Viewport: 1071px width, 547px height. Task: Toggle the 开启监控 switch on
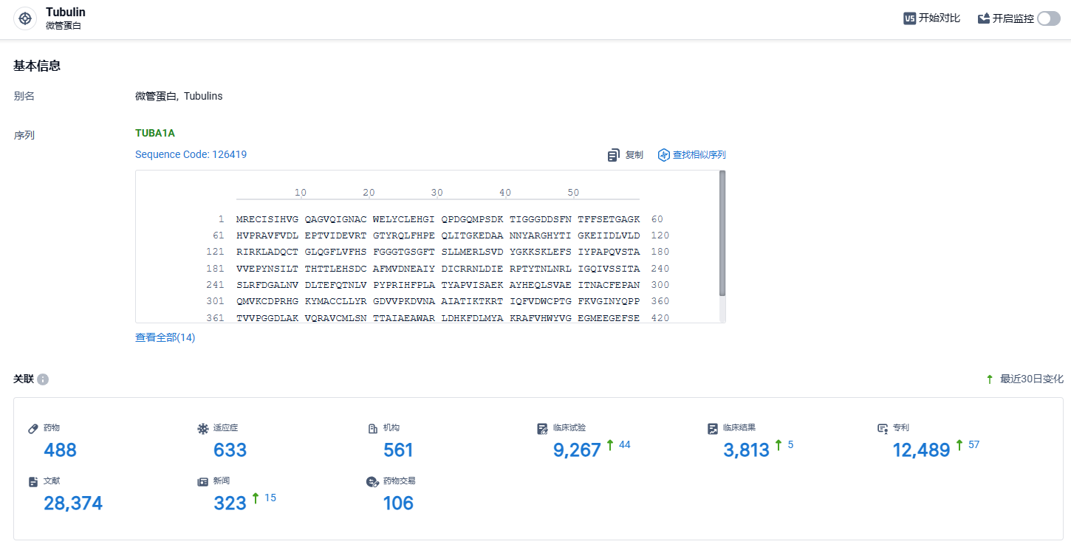tap(1048, 18)
